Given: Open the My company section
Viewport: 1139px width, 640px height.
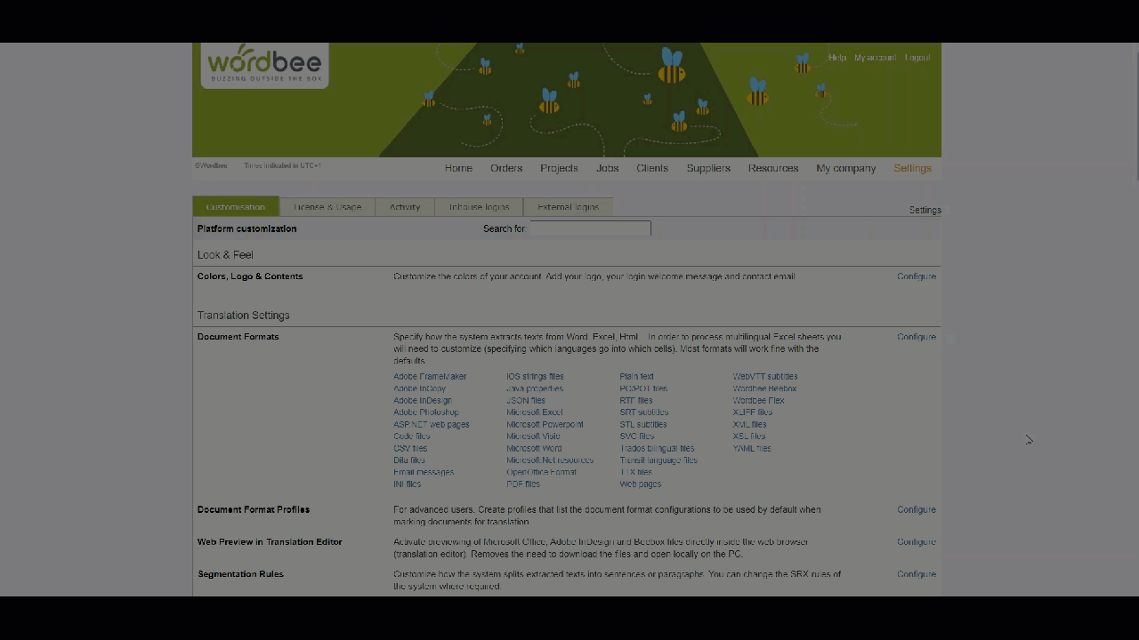Looking at the screenshot, I should pos(845,168).
